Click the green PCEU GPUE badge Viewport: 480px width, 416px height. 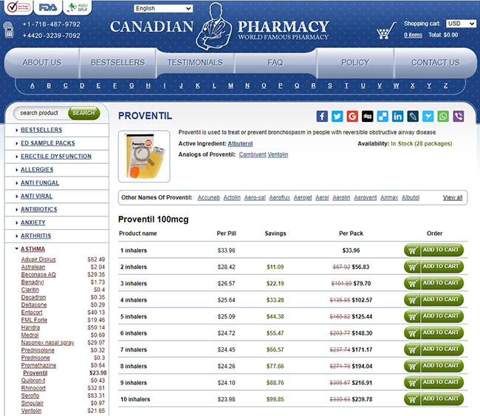pyautogui.click(x=78, y=7)
